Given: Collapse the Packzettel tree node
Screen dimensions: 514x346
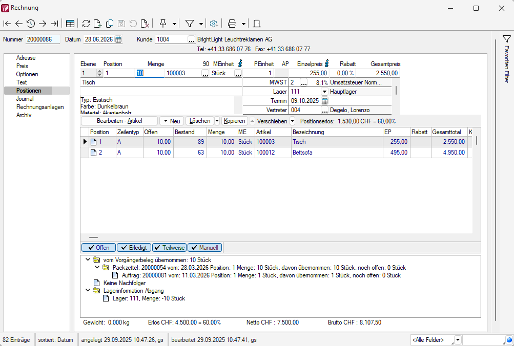Looking at the screenshot, I should [97, 268].
